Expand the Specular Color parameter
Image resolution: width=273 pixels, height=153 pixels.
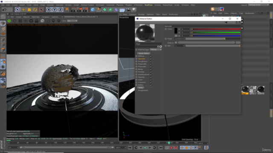pyautogui.click(x=166, y=29)
